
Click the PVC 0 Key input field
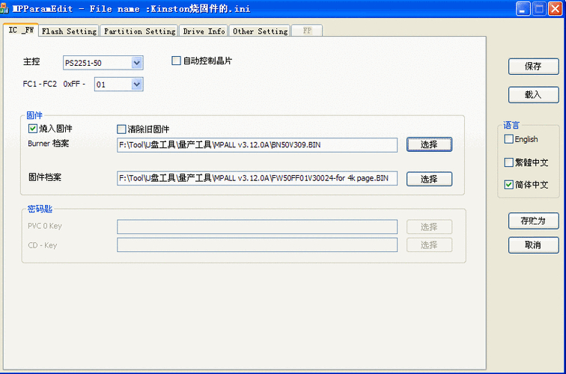point(257,227)
